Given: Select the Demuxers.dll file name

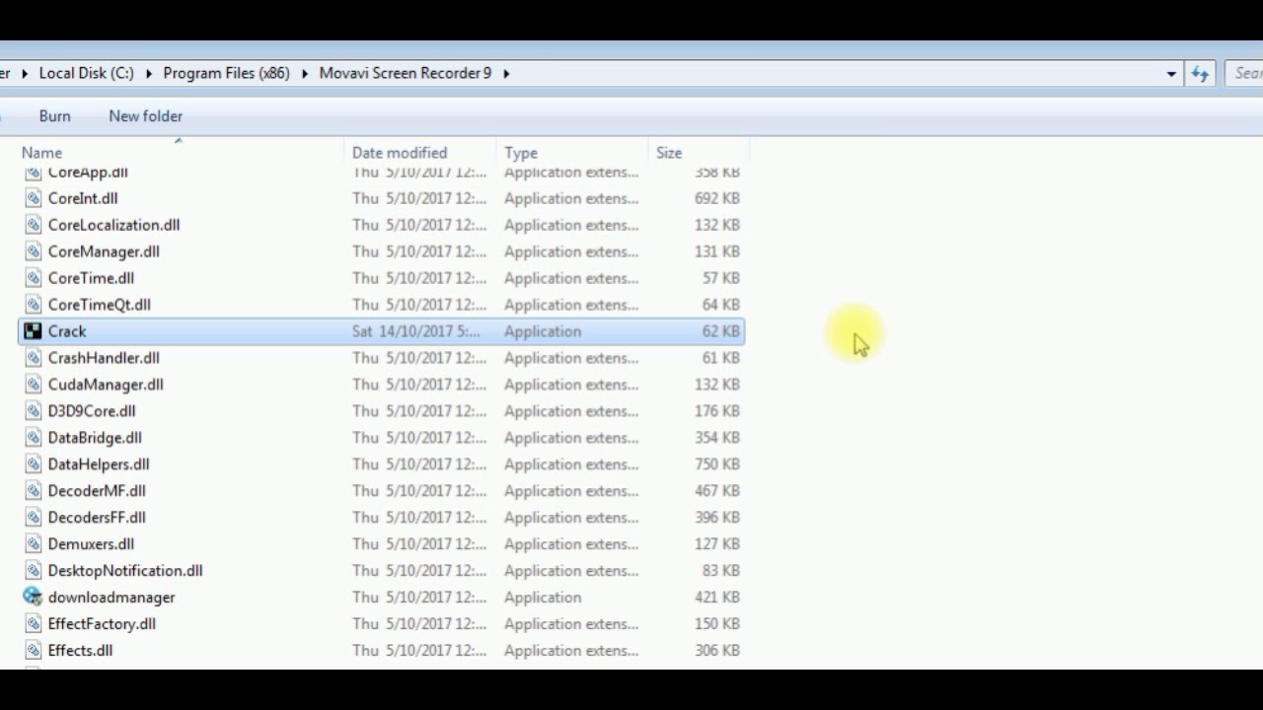Looking at the screenshot, I should (91, 544).
